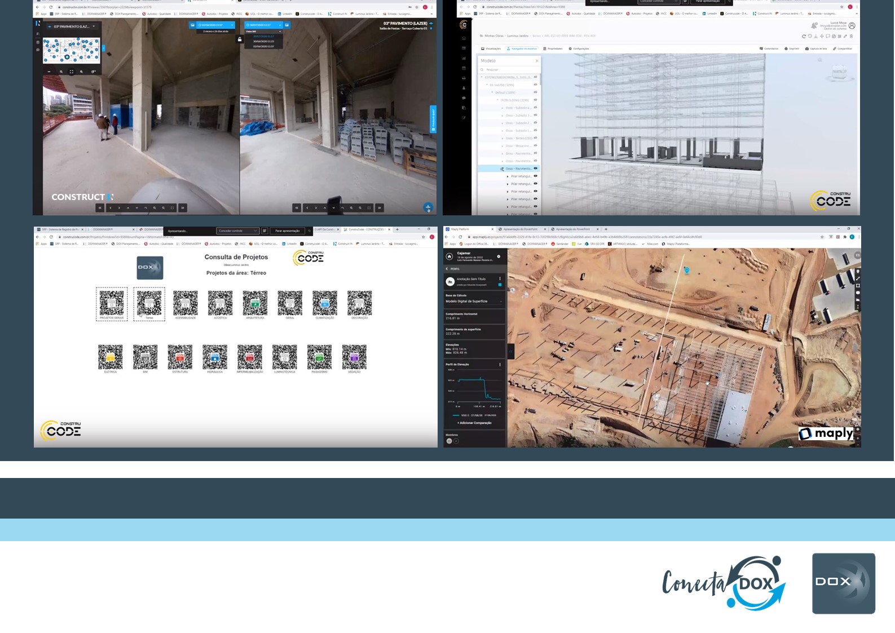Click chat bubble icon in ConstruCode sidebar
Image resolution: width=895 pixels, height=633 pixels.
[464, 98]
